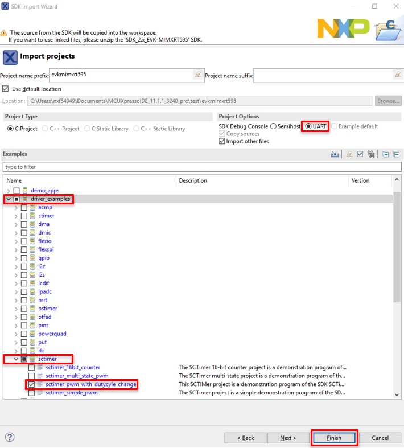Toggle the Use default location checkbox
The image size is (404, 448).
pyautogui.click(x=6, y=89)
